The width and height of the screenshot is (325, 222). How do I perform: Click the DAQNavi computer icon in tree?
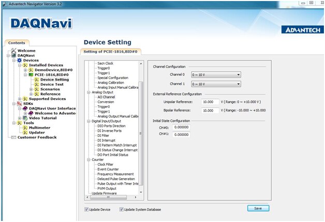click(x=13, y=55)
